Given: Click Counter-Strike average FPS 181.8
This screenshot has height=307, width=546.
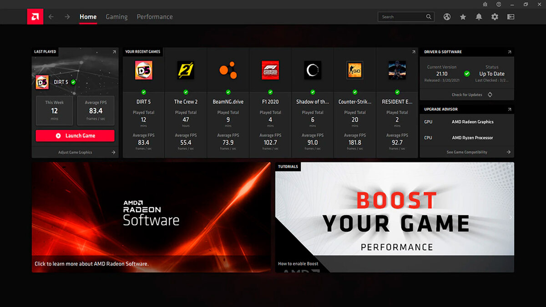Looking at the screenshot, I should click(x=355, y=142).
